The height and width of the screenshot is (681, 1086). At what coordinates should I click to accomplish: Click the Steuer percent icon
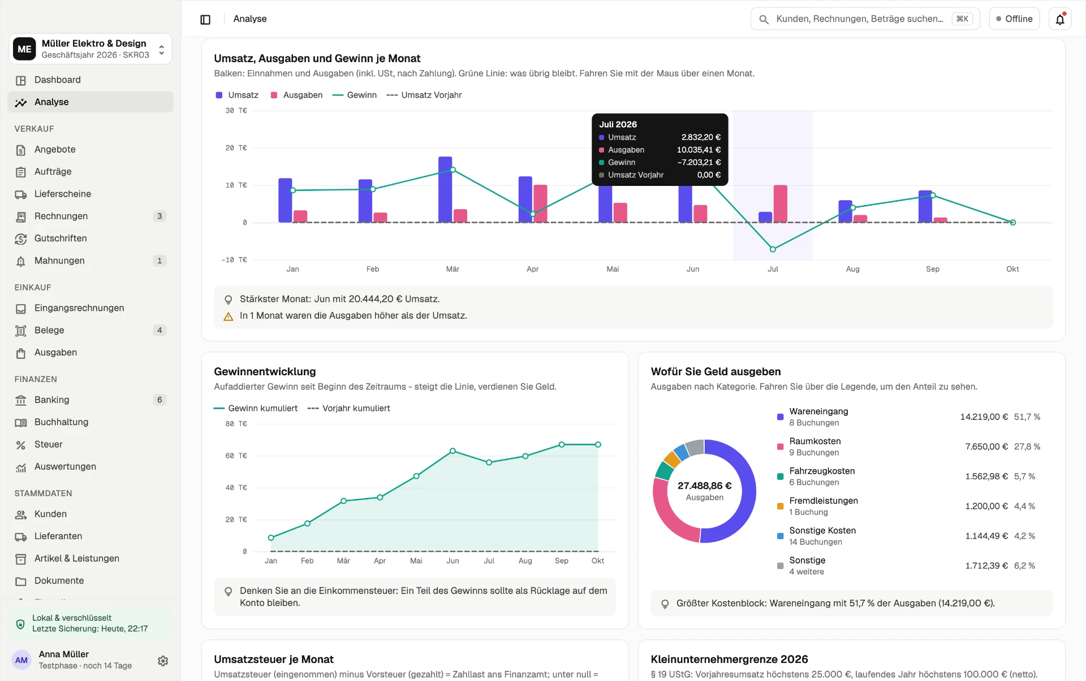(x=21, y=445)
